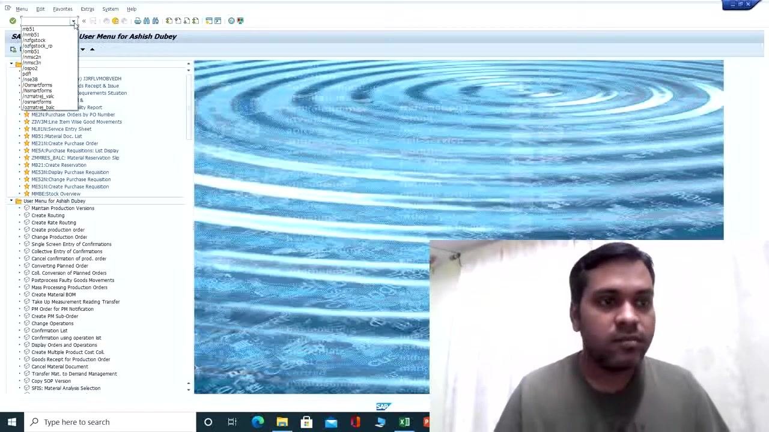Open Excel from the taskbar
The image size is (769, 432).
coord(404,422)
